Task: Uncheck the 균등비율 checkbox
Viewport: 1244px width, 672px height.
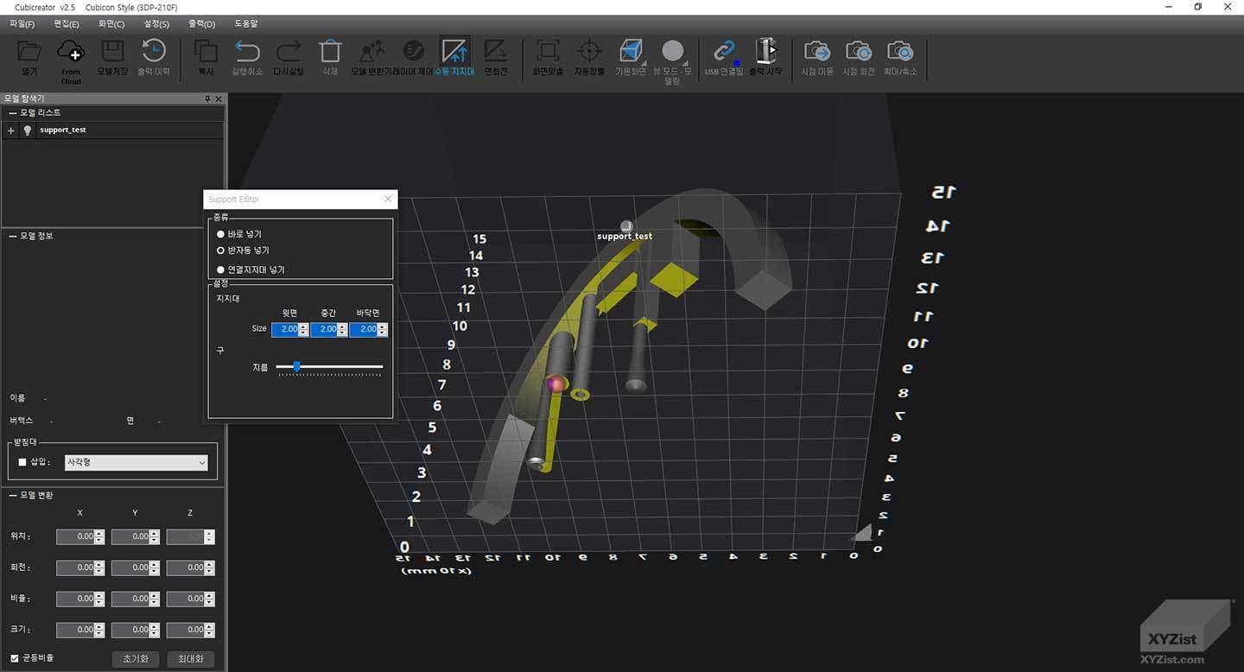Action: [x=14, y=658]
